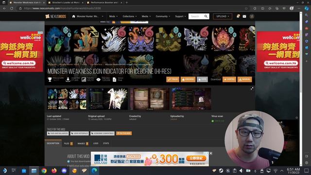311x175 pixels.
Task: Open the application launcher on the taskbar
Action: coord(4,171)
